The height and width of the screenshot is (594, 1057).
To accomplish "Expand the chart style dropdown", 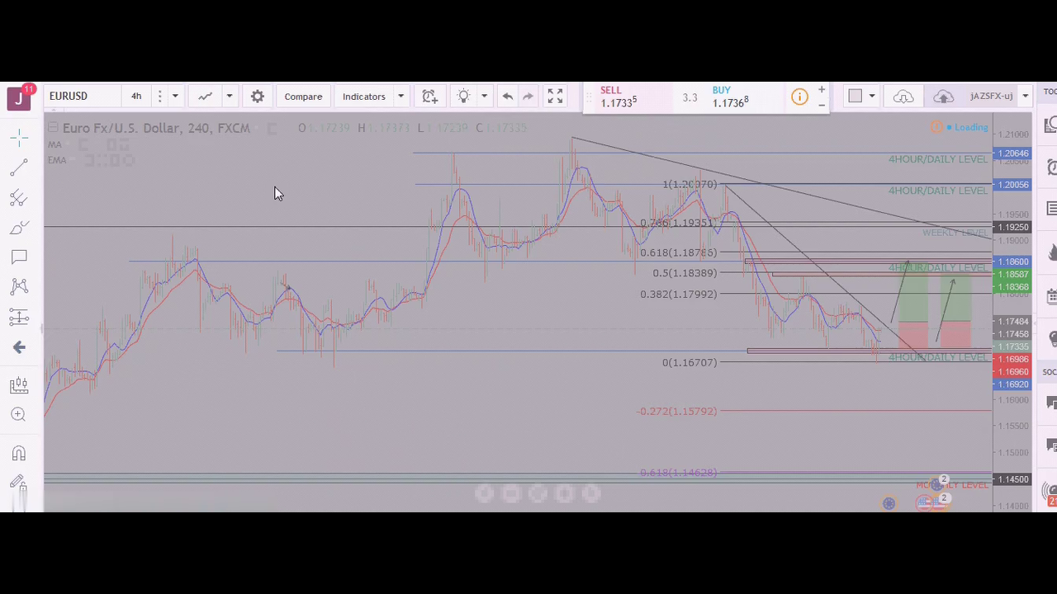I will (229, 97).
